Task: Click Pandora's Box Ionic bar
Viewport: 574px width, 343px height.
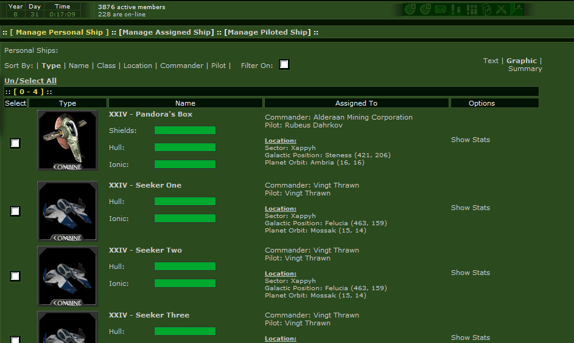Action: click(x=185, y=165)
